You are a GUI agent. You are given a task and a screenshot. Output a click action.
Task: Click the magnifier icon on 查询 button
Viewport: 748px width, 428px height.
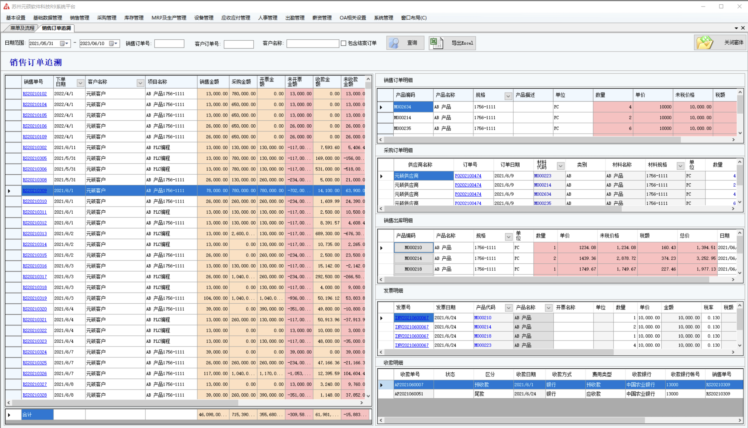(x=394, y=43)
